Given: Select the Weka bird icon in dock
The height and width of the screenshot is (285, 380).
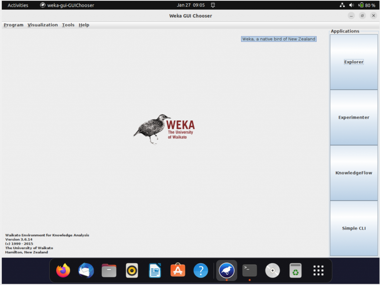Looking at the screenshot, I should [227, 270].
